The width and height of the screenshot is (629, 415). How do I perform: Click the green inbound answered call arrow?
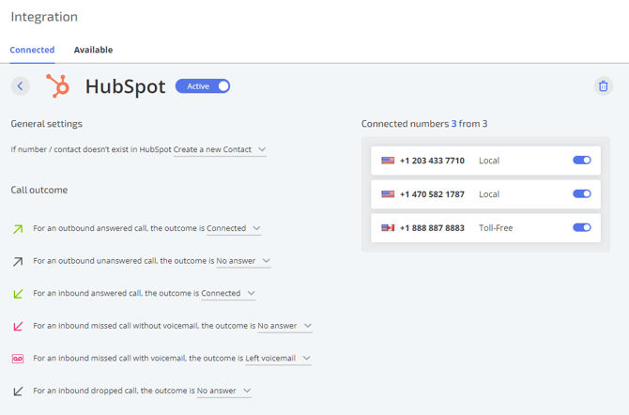(x=18, y=294)
